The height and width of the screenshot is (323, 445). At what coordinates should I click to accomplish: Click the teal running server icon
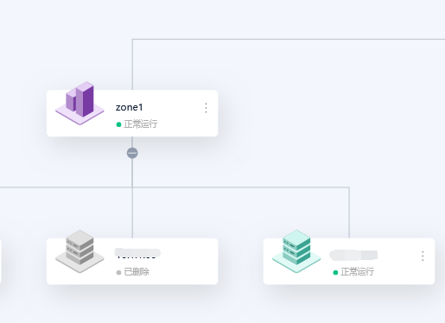(x=296, y=251)
